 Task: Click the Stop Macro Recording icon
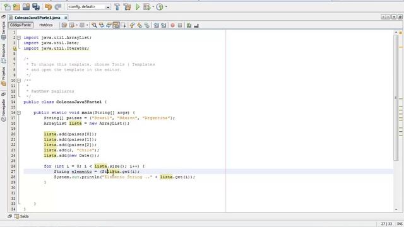tap(180, 25)
